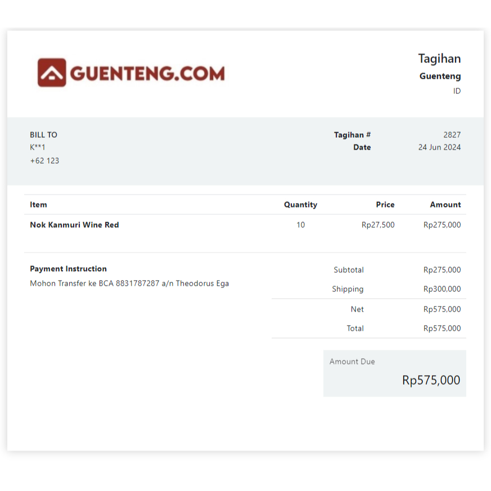Select the Tagihan invoice title
491x491 pixels.
(x=439, y=58)
